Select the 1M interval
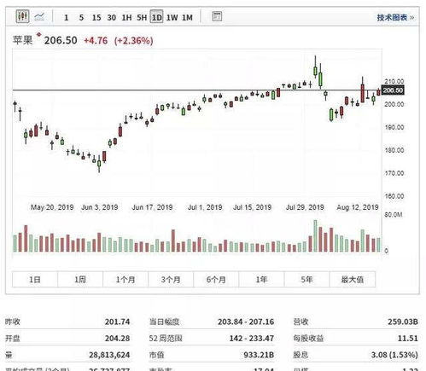426x371 pixels. point(187,18)
